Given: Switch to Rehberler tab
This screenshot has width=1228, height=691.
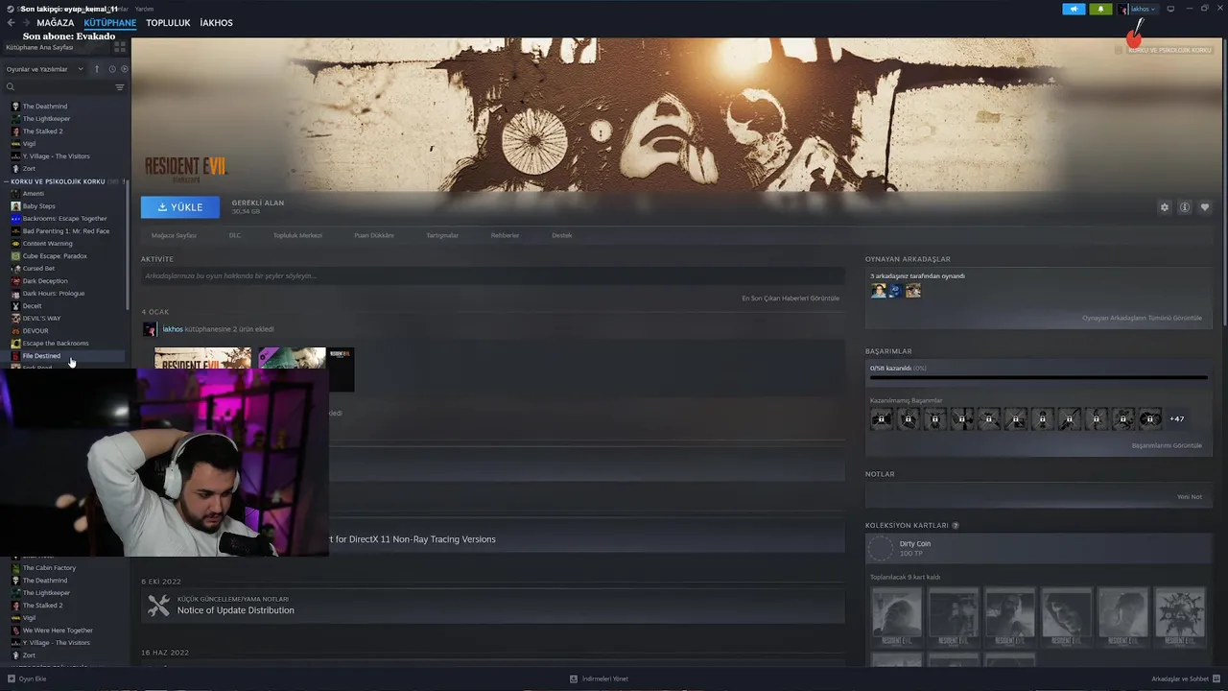Looking at the screenshot, I should point(505,235).
